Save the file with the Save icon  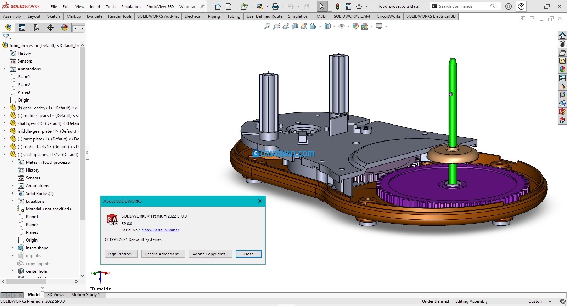pos(259,6)
